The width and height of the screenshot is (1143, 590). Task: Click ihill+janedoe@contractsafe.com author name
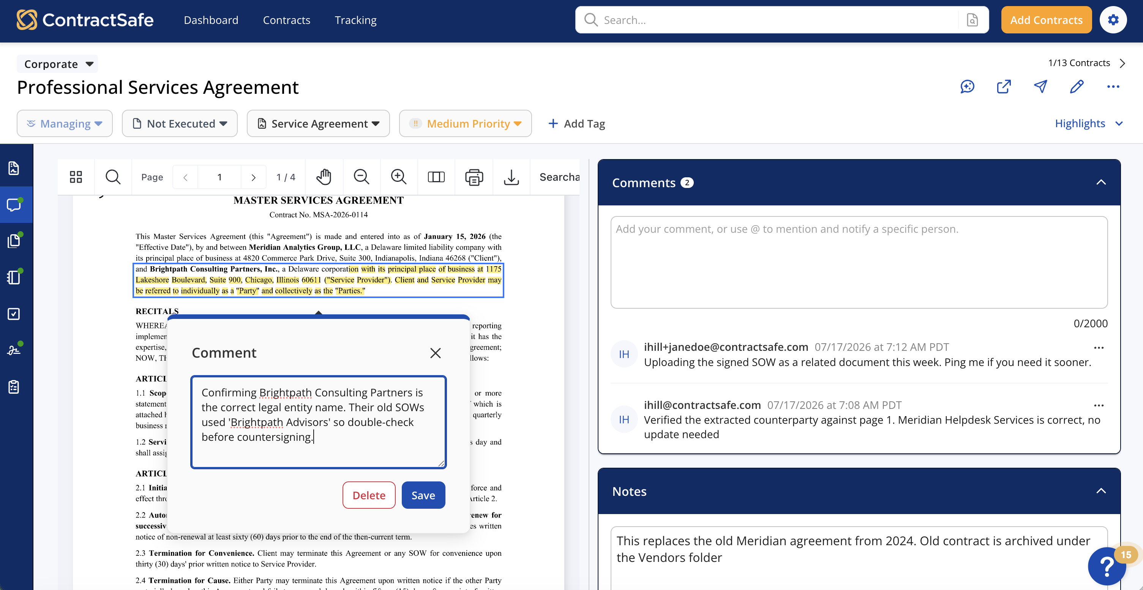(x=725, y=347)
